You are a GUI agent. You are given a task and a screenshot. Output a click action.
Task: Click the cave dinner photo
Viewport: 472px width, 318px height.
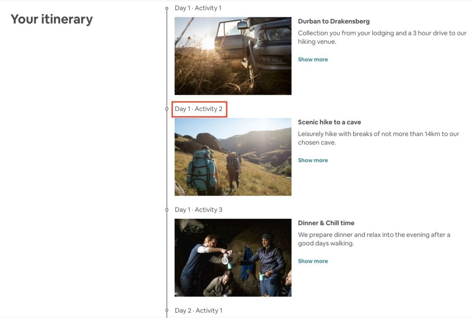click(233, 258)
